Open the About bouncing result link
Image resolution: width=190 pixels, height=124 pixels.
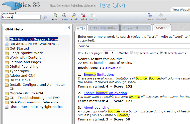point(97,107)
